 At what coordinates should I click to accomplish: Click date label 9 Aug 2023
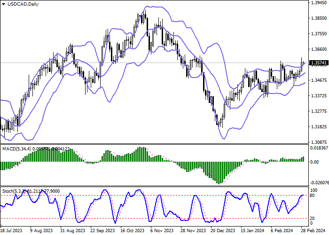tap(41, 231)
